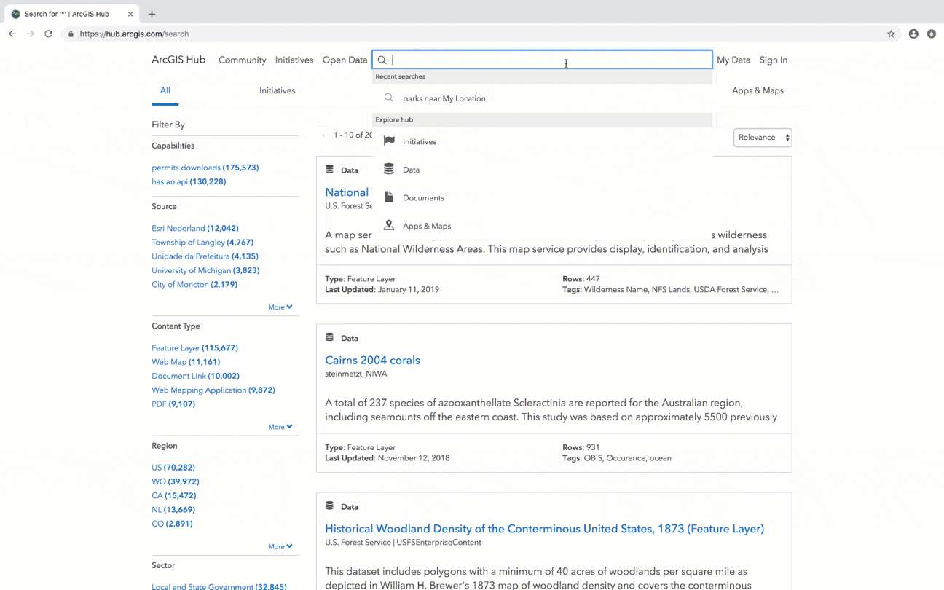
Task: Click the bookmark star in the address bar
Action: (x=890, y=34)
